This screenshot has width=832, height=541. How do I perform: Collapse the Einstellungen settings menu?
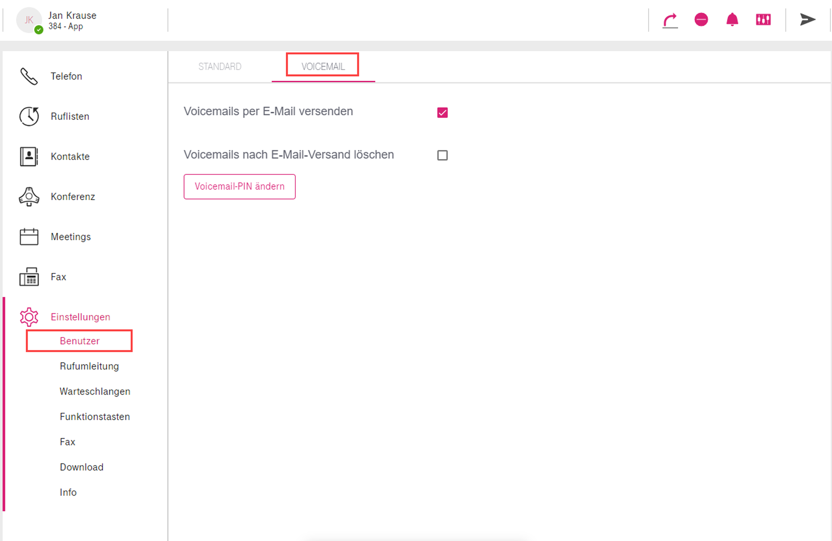[80, 317]
